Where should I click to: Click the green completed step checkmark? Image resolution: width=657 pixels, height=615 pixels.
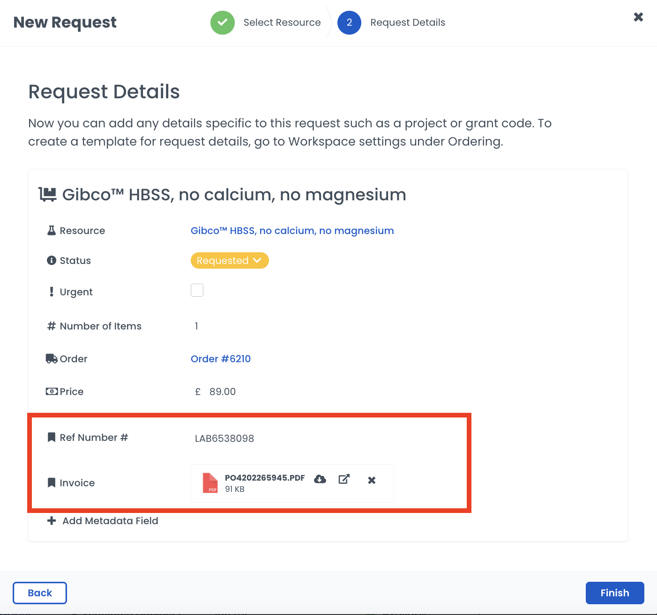click(223, 22)
